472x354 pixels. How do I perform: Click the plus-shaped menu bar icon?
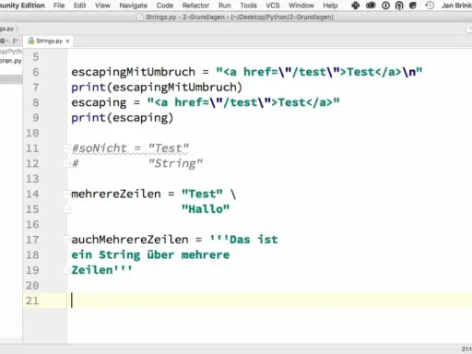tap(356, 6)
